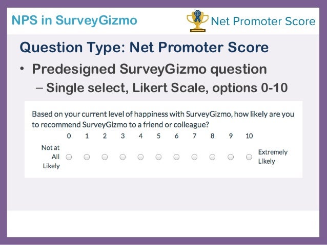Click the Net Promoter Score header text
The image size is (327, 245).
263,21
